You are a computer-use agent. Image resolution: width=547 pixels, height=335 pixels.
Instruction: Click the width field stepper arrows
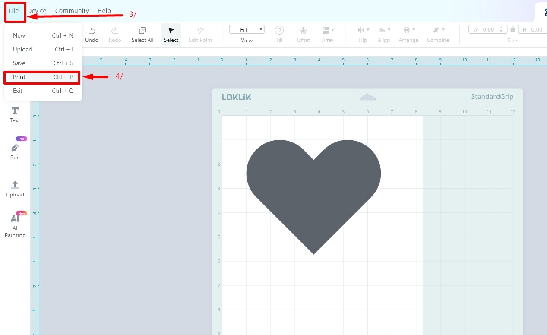pos(501,30)
